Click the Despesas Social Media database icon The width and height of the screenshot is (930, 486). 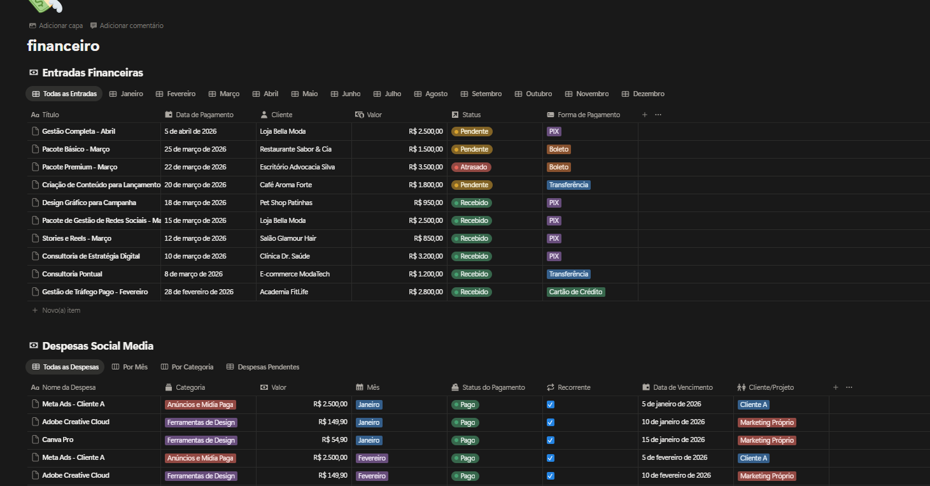point(34,346)
